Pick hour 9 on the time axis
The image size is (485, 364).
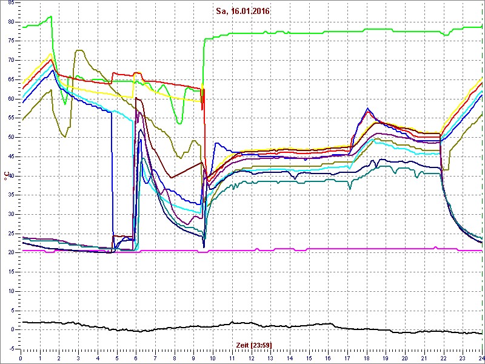click(193, 358)
